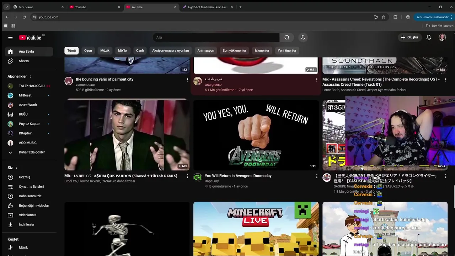Viewport: 455px width, 256px height.
Task: Expand the Siz section chevron
Action: coord(16,168)
